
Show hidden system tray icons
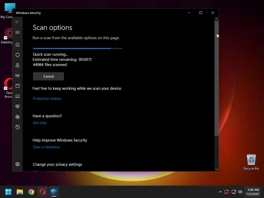220,192
